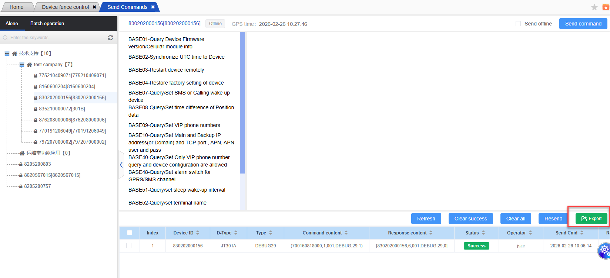
Task: Collapse the left panel with the arrow handle
Action: pyautogui.click(x=121, y=165)
